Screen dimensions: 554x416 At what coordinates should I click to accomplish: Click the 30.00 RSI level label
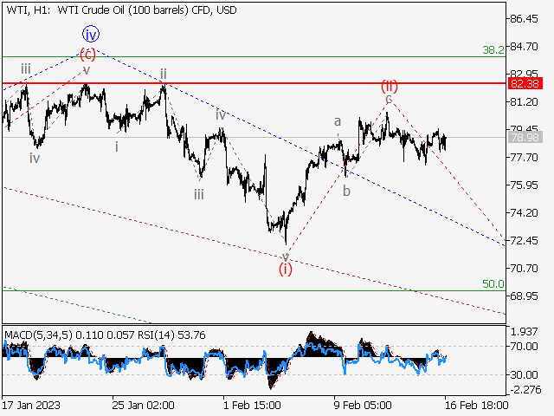click(525, 374)
